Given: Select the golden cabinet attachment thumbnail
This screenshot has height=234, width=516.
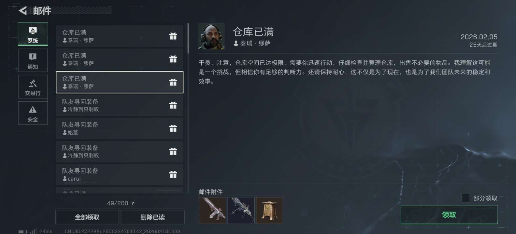Looking at the screenshot, I should pos(269,211).
